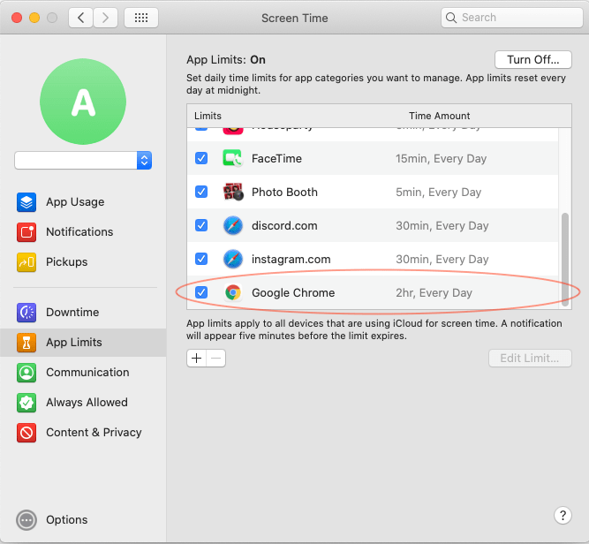The height and width of the screenshot is (544, 589).
Task: Select the 'Google Chrome' row label
Action: coord(293,292)
